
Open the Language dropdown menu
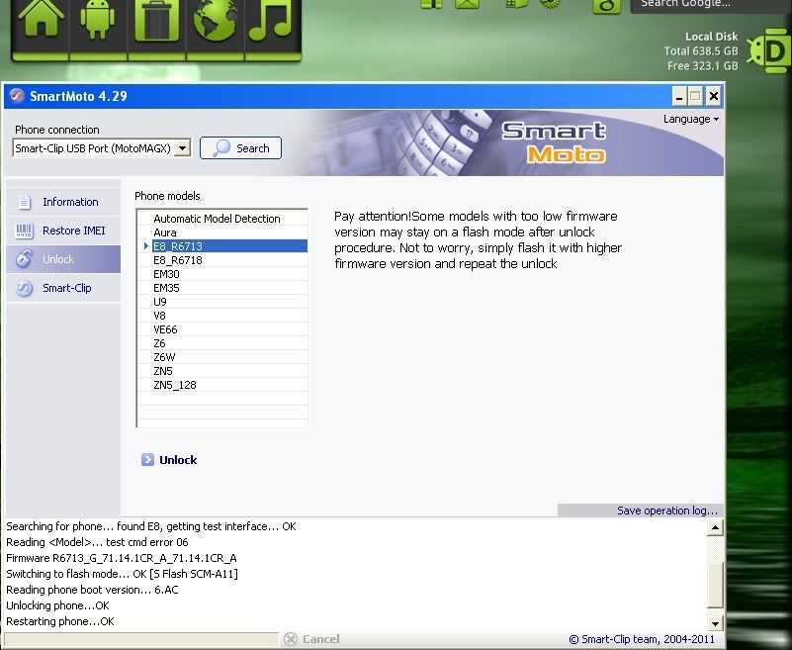(690, 119)
